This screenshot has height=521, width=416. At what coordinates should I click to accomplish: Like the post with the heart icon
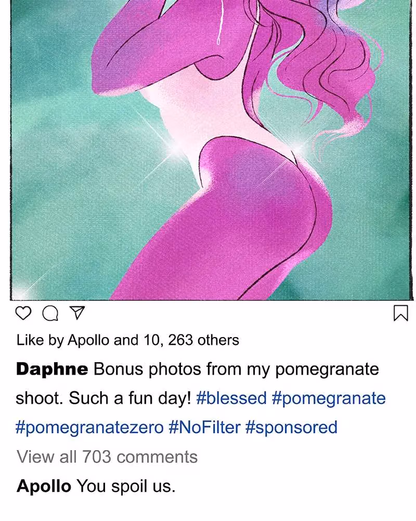pyautogui.click(x=23, y=313)
